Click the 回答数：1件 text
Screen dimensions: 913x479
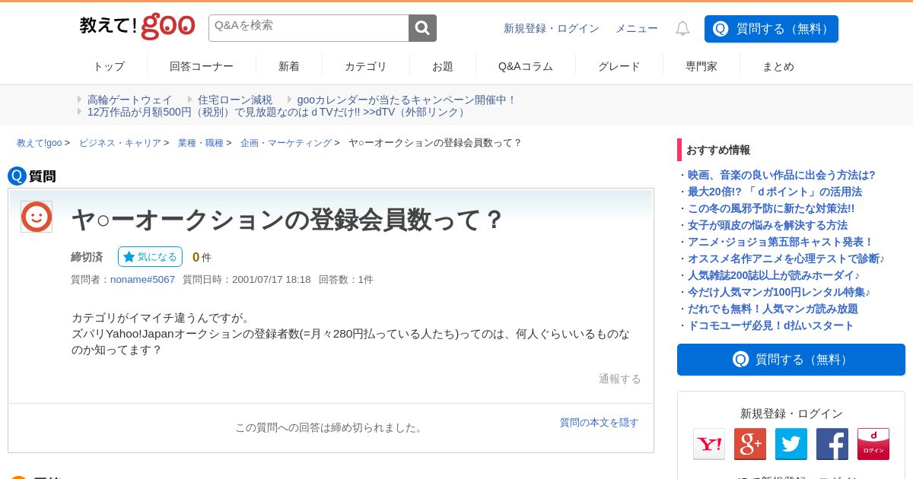click(x=346, y=279)
